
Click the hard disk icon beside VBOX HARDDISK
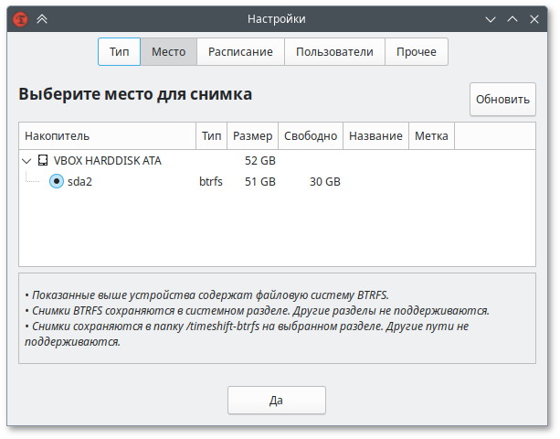[43, 161]
